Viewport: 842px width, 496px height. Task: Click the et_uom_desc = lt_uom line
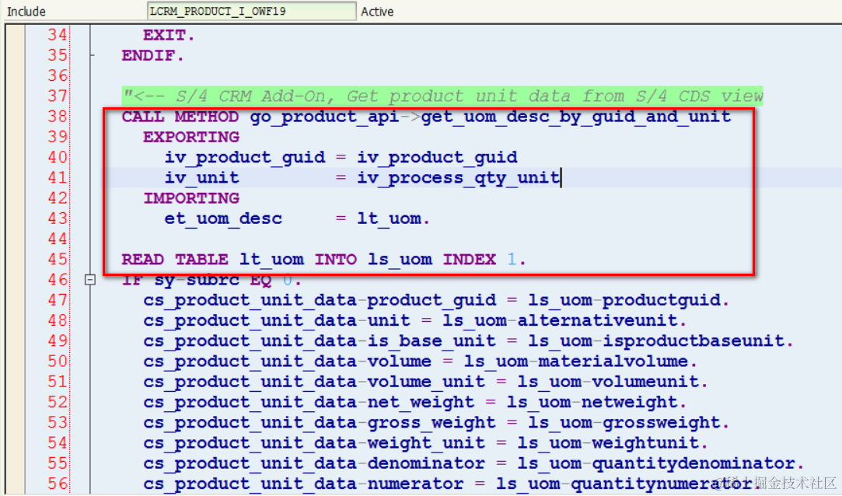click(x=297, y=218)
